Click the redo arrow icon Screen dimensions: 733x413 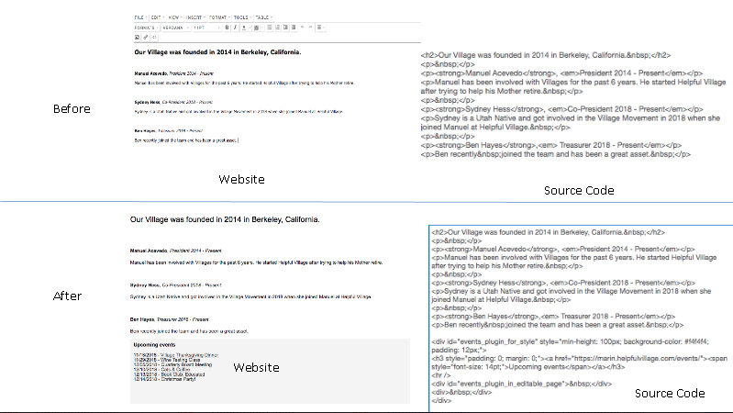[x=310, y=28]
